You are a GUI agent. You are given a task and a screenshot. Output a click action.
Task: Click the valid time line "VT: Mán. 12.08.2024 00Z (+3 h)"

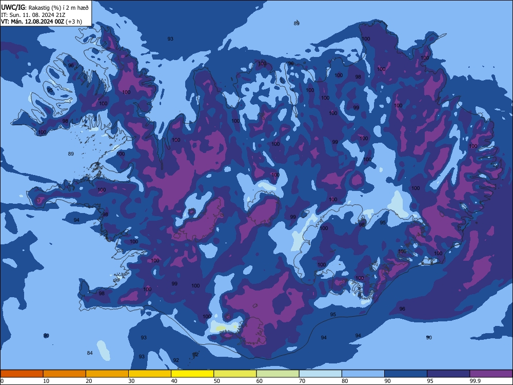tap(42, 22)
